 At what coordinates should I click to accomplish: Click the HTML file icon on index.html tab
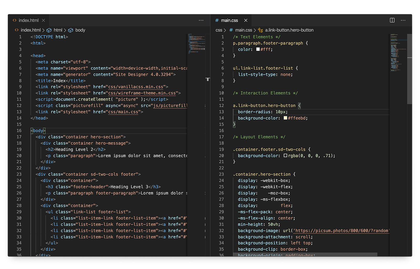point(15,20)
